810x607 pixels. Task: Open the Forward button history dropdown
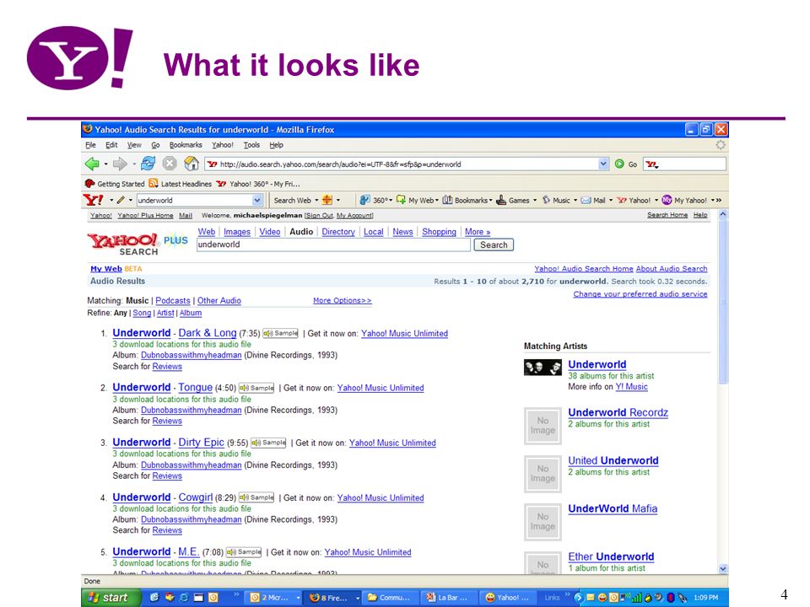tap(134, 164)
